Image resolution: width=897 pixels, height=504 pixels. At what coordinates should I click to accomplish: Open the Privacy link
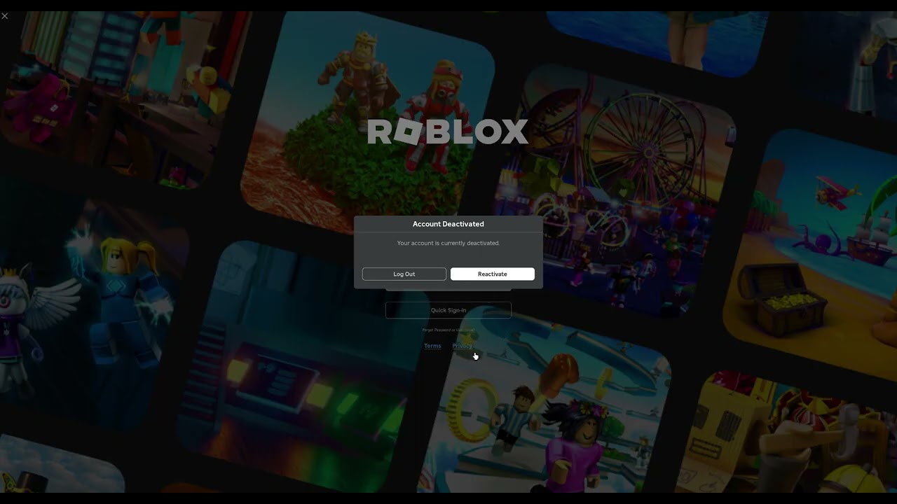tap(462, 345)
